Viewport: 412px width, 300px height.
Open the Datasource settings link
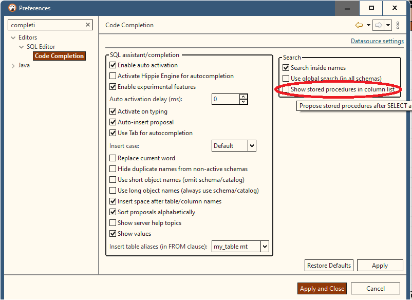click(x=377, y=41)
